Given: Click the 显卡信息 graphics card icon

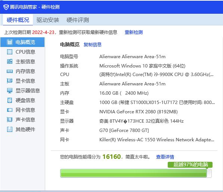Looking at the screenshot, I should click(10, 81).
